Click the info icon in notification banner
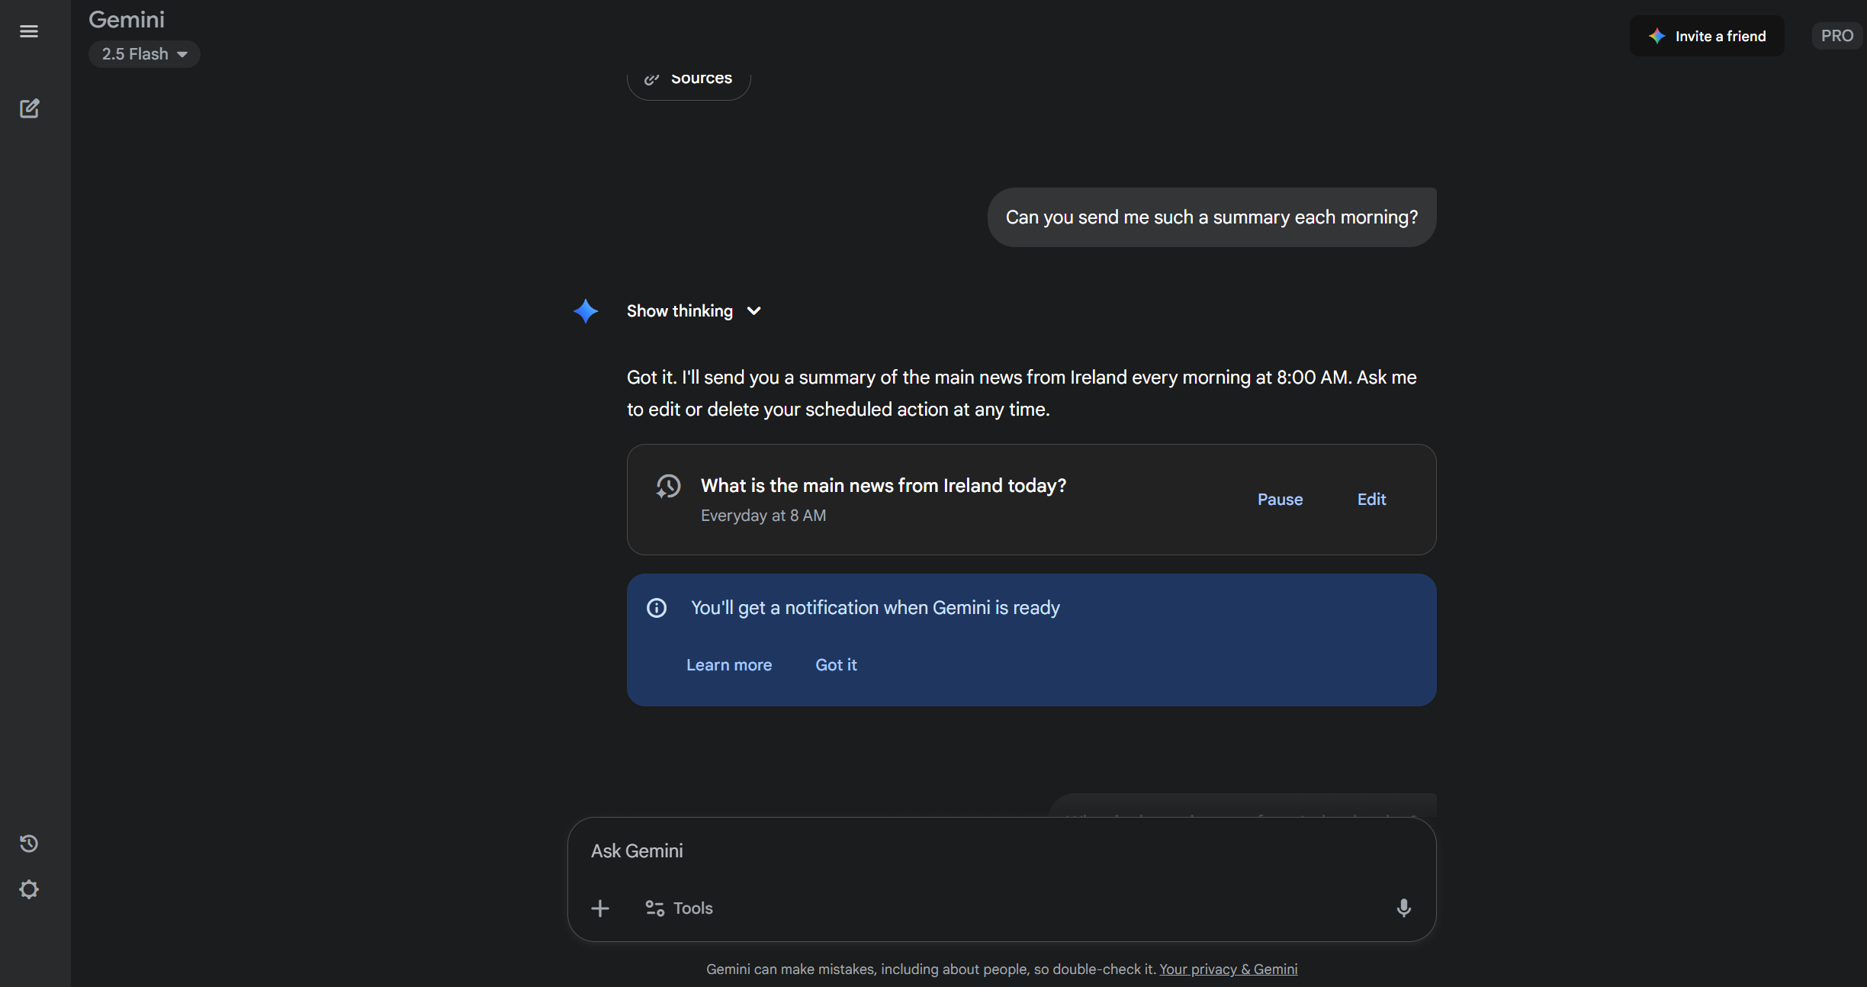 pos(657,608)
